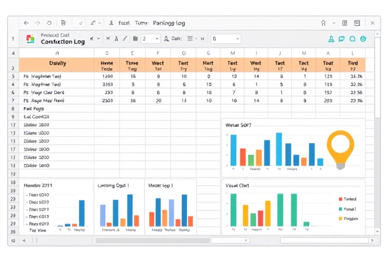
Task: Click the sheet navigation arrow at bottom left
Action: pos(24,241)
